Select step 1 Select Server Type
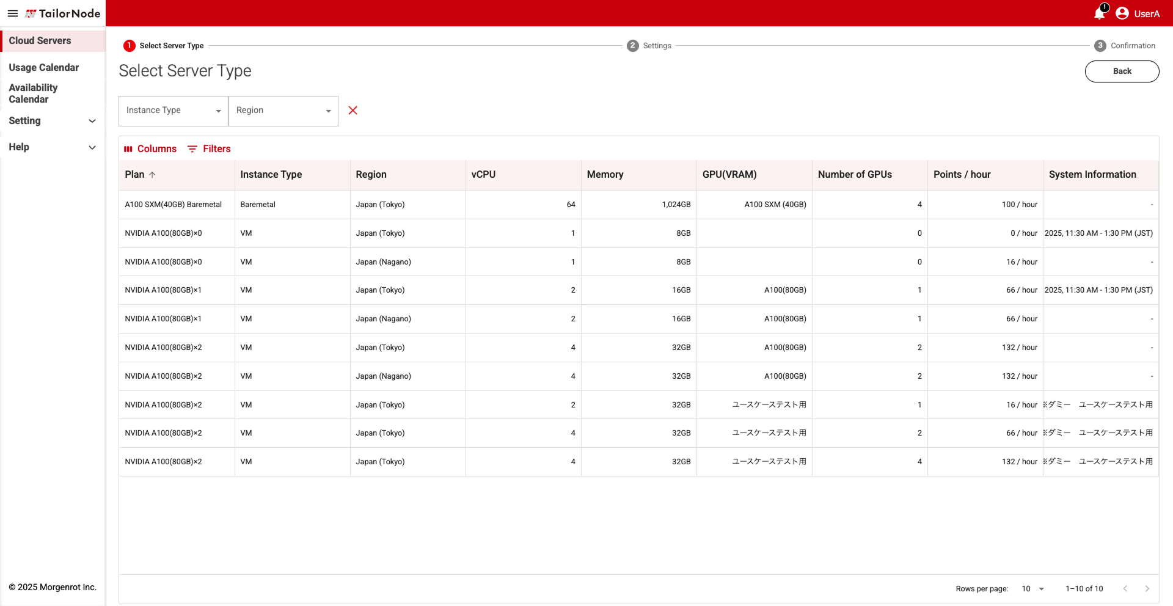This screenshot has height=606, width=1173. click(164, 46)
